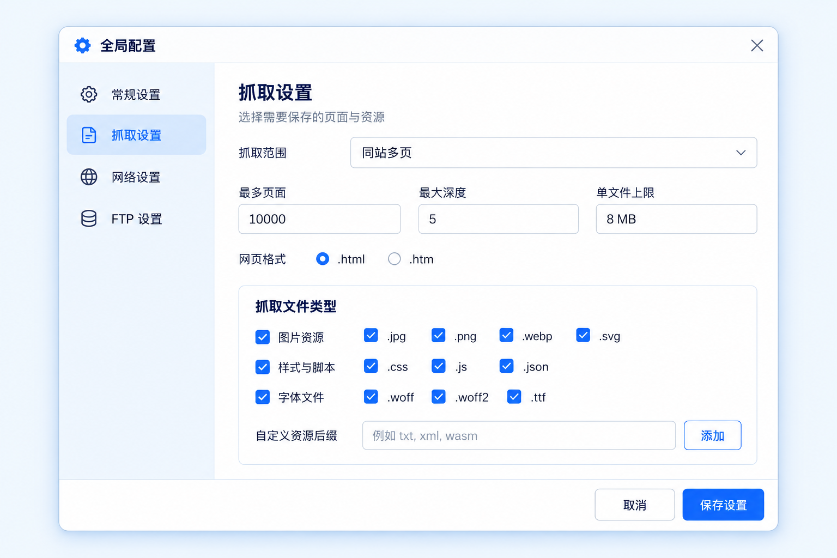Go to the 网络设置 tab
837x558 pixels.
(136, 177)
